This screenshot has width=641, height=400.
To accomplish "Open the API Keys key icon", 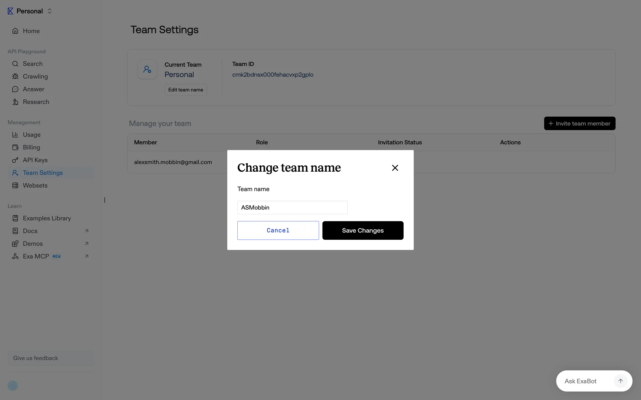I will point(15,160).
